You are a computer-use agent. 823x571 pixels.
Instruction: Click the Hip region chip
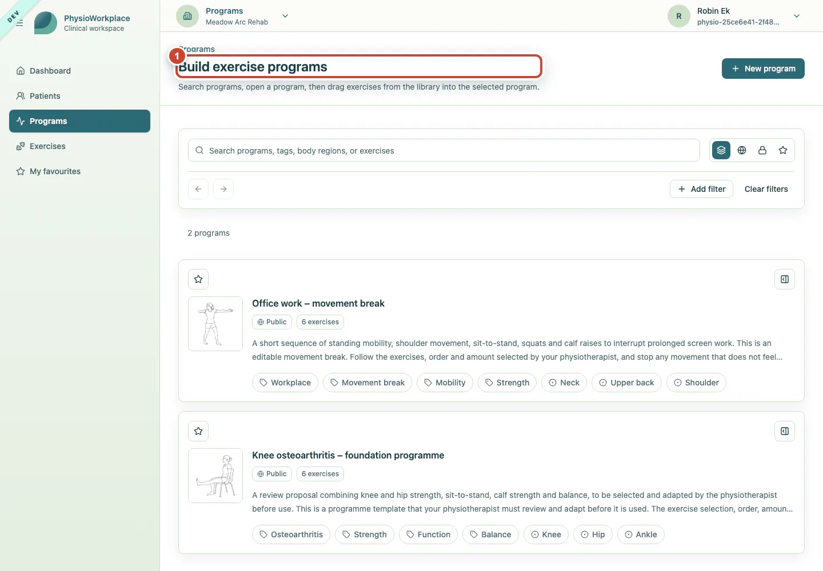[x=593, y=534]
